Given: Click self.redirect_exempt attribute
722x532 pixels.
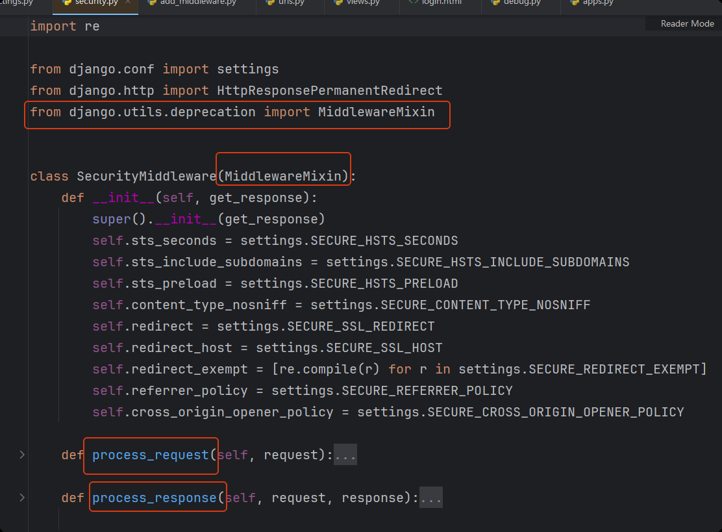Looking at the screenshot, I should tap(170, 369).
